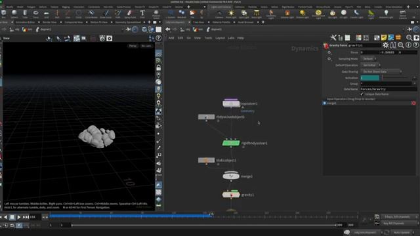This screenshot has height=236, width=420.
Task: Click the parameter pane search icon
Action: [x=401, y=45]
